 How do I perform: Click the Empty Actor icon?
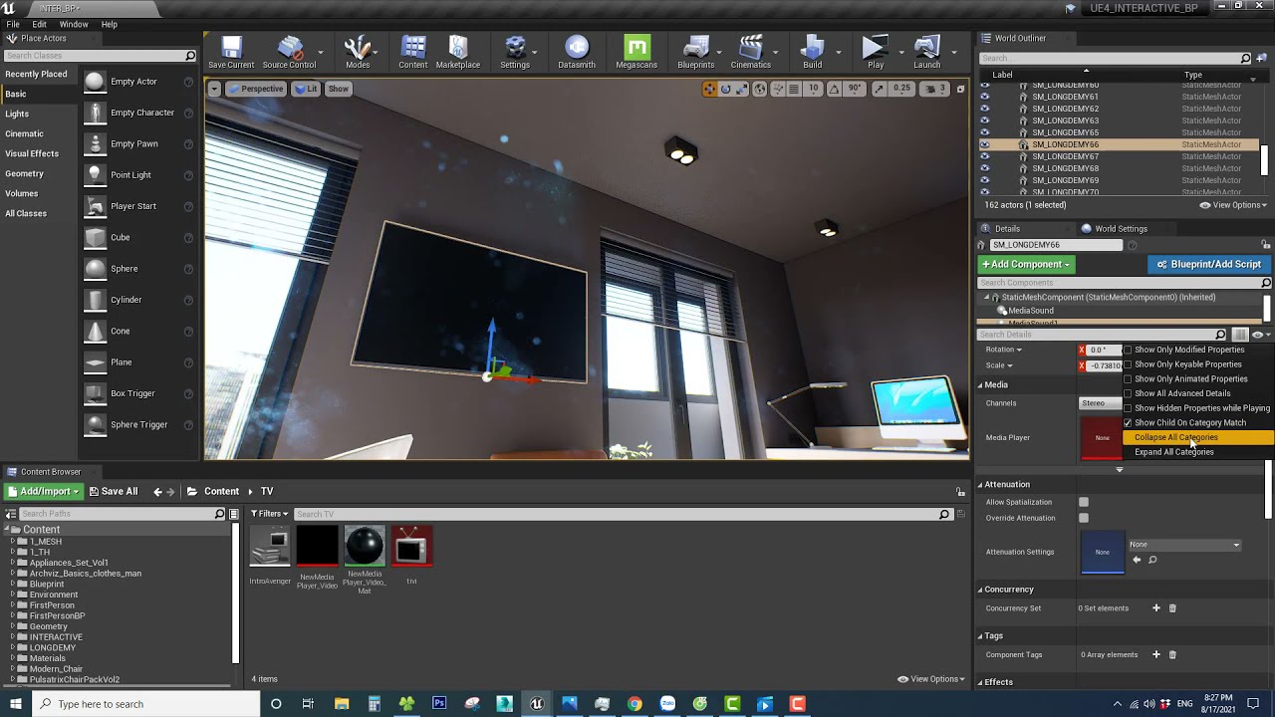(95, 82)
